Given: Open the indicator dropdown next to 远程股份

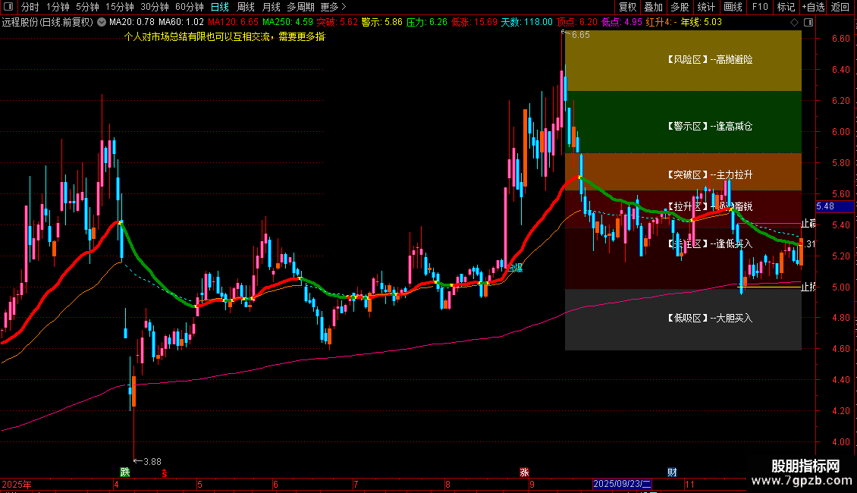Looking at the screenshot, I should pyautogui.click(x=102, y=23).
